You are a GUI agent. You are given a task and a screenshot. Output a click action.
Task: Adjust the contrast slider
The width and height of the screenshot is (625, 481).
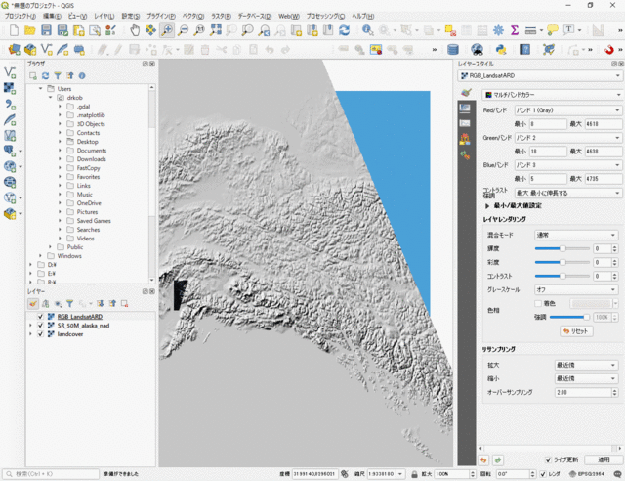tap(562, 276)
